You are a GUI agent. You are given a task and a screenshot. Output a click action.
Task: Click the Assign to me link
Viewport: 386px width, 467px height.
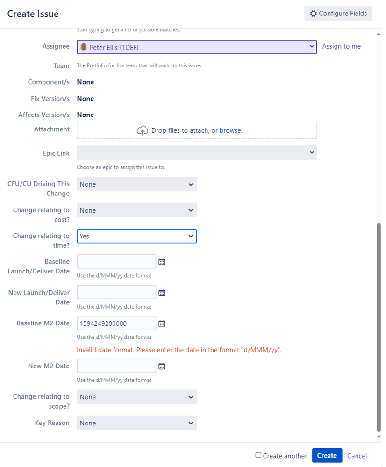(x=341, y=46)
